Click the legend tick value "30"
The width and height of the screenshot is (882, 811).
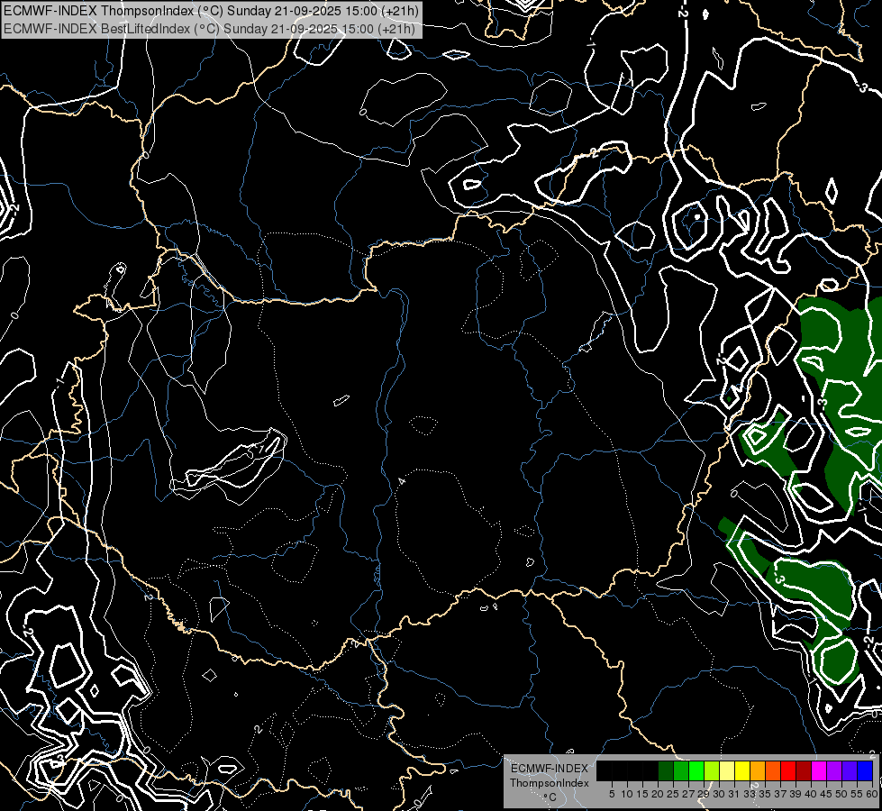719,794
